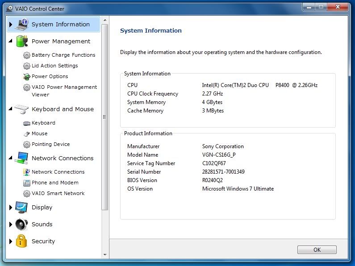Click the VAIO Smart Network gear icon
The width and height of the screenshot is (355, 266).
pos(26,194)
